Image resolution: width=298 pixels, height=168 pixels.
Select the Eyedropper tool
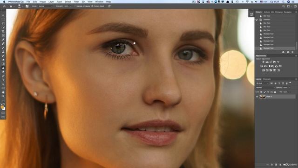[x=3, y=39]
